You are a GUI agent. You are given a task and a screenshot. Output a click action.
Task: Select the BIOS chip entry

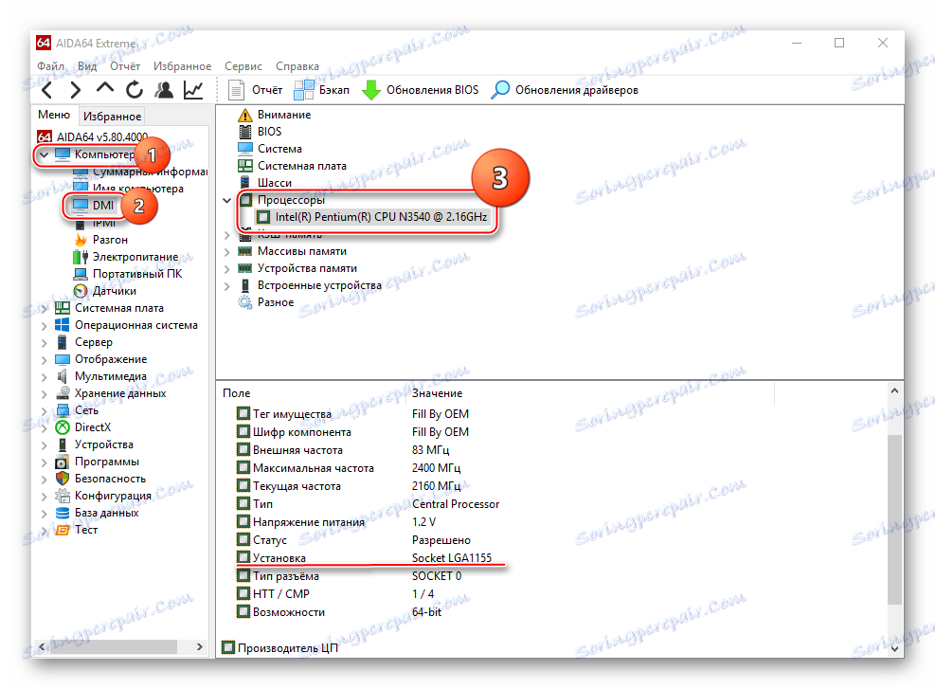pos(260,132)
